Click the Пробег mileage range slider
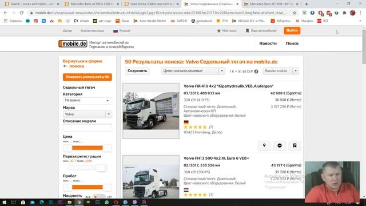The image size is (366, 206). pos(87,187)
